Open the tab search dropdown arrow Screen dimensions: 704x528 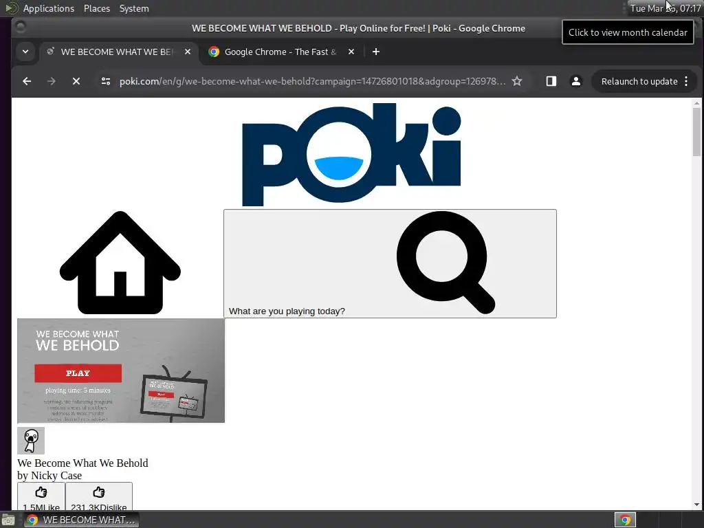25,52
